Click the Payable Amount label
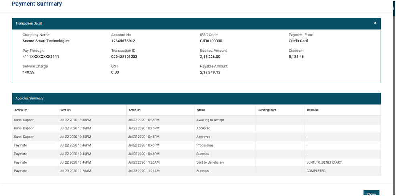396x196 pixels. point(214,66)
